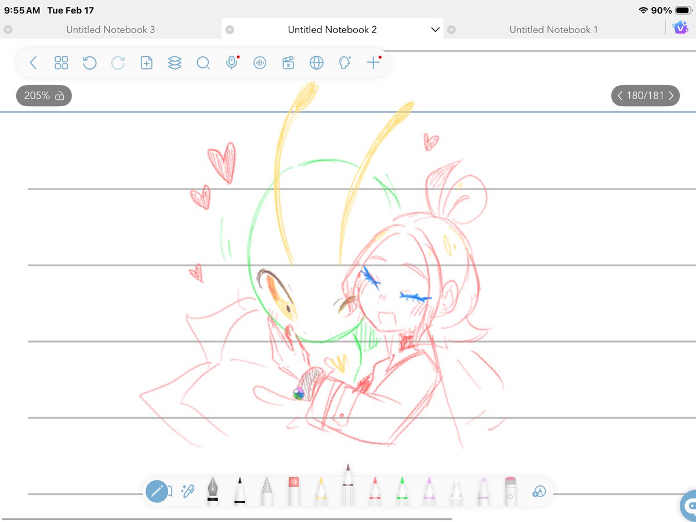The height and width of the screenshot is (522, 696).
Task: Select the yellow crayon
Action: pos(320,491)
